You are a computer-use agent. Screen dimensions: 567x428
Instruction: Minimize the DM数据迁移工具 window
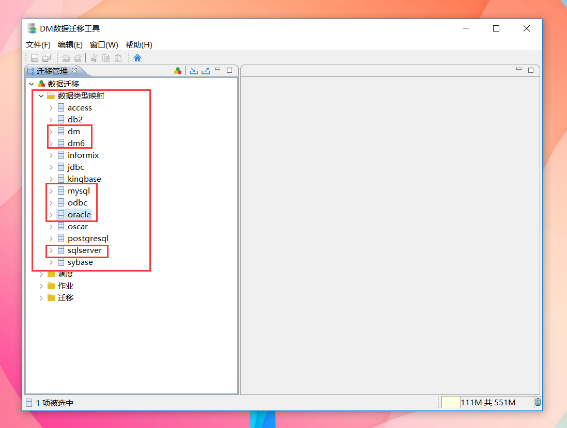coord(466,28)
